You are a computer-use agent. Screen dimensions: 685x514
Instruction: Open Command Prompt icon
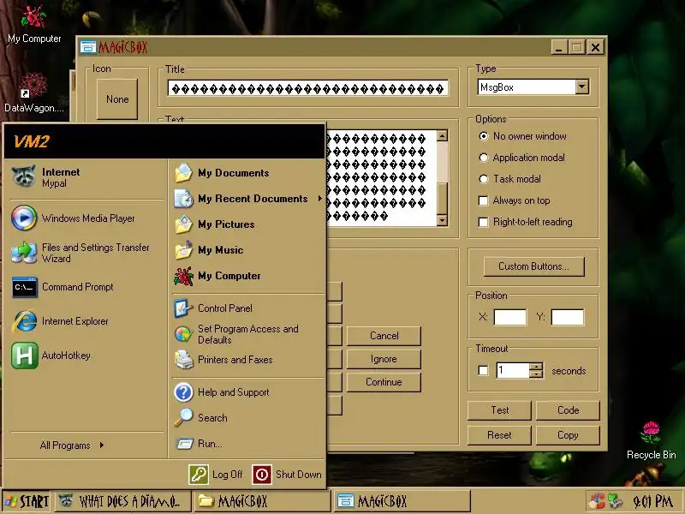[x=25, y=287]
